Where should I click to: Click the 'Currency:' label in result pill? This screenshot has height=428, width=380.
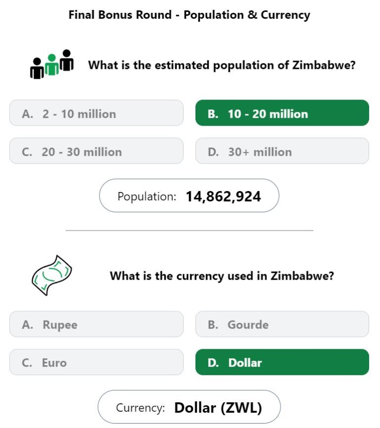(x=141, y=408)
